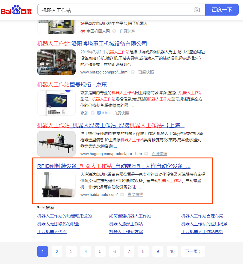
Task: Search related 机器人无法取代的职业
Action: (58, 224)
